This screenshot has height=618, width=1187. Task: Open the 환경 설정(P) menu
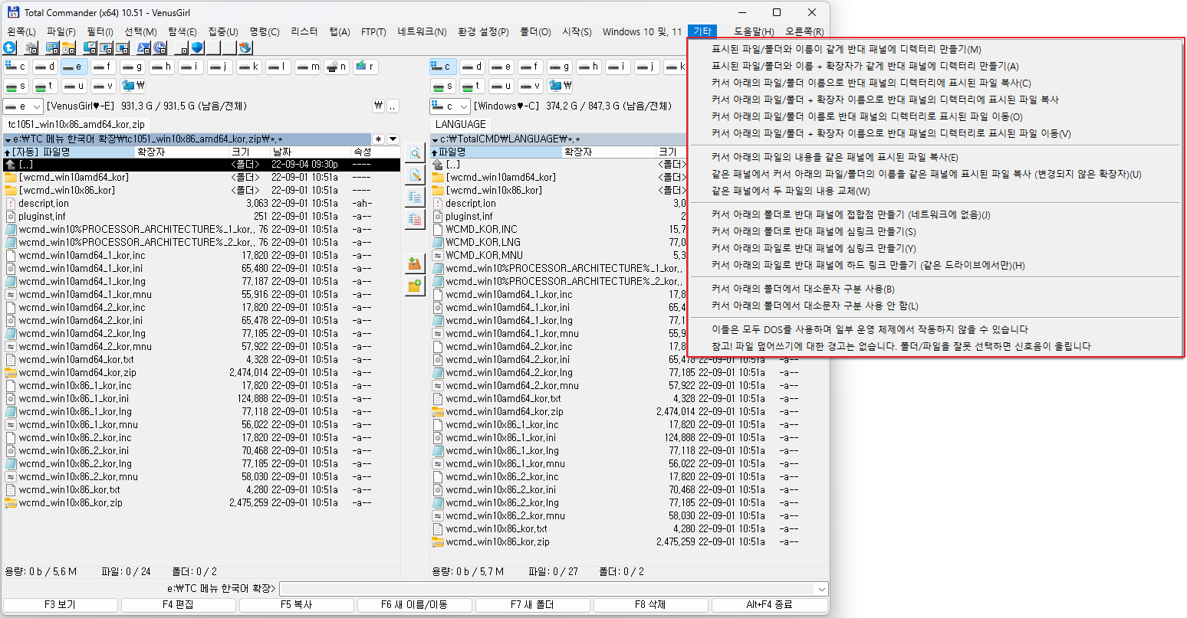tap(483, 31)
